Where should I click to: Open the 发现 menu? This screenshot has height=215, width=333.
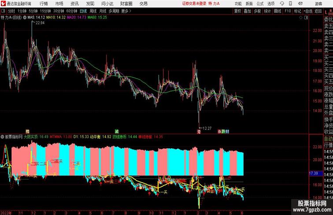pyautogui.click(x=90, y=4)
